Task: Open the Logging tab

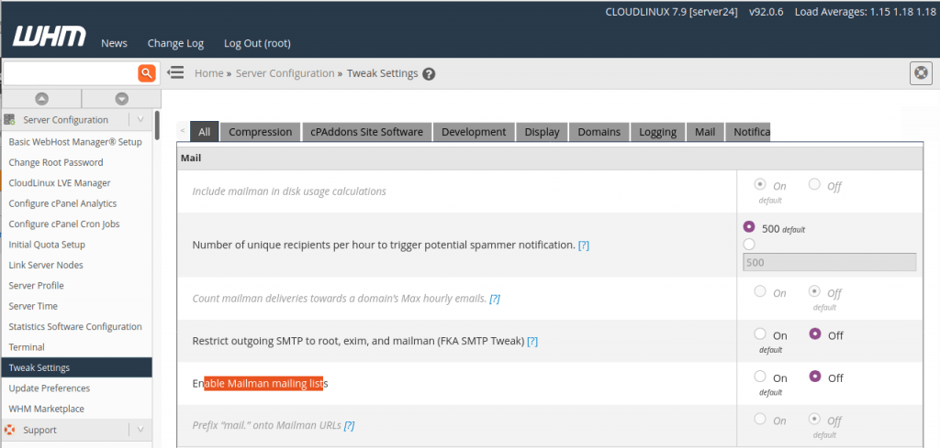Action: (x=657, y=132)
